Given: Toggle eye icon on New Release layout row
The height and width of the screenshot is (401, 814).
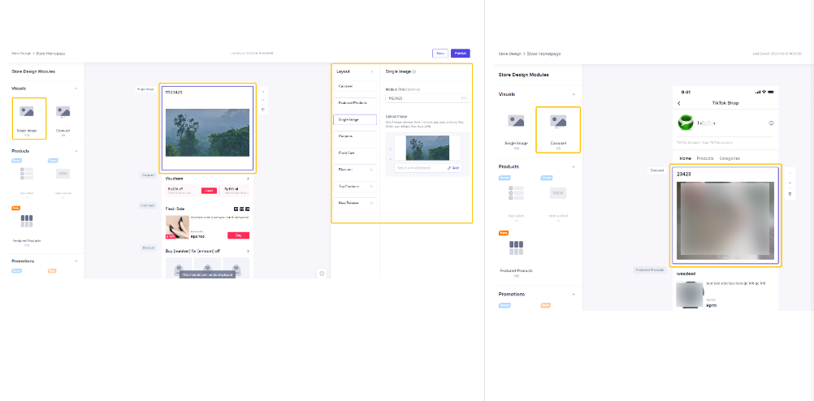Looking at the screenshot, I should [x=371, y=203].
